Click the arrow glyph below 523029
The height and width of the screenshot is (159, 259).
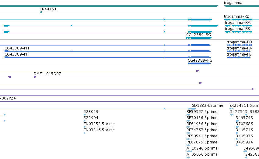click(85, 115)
